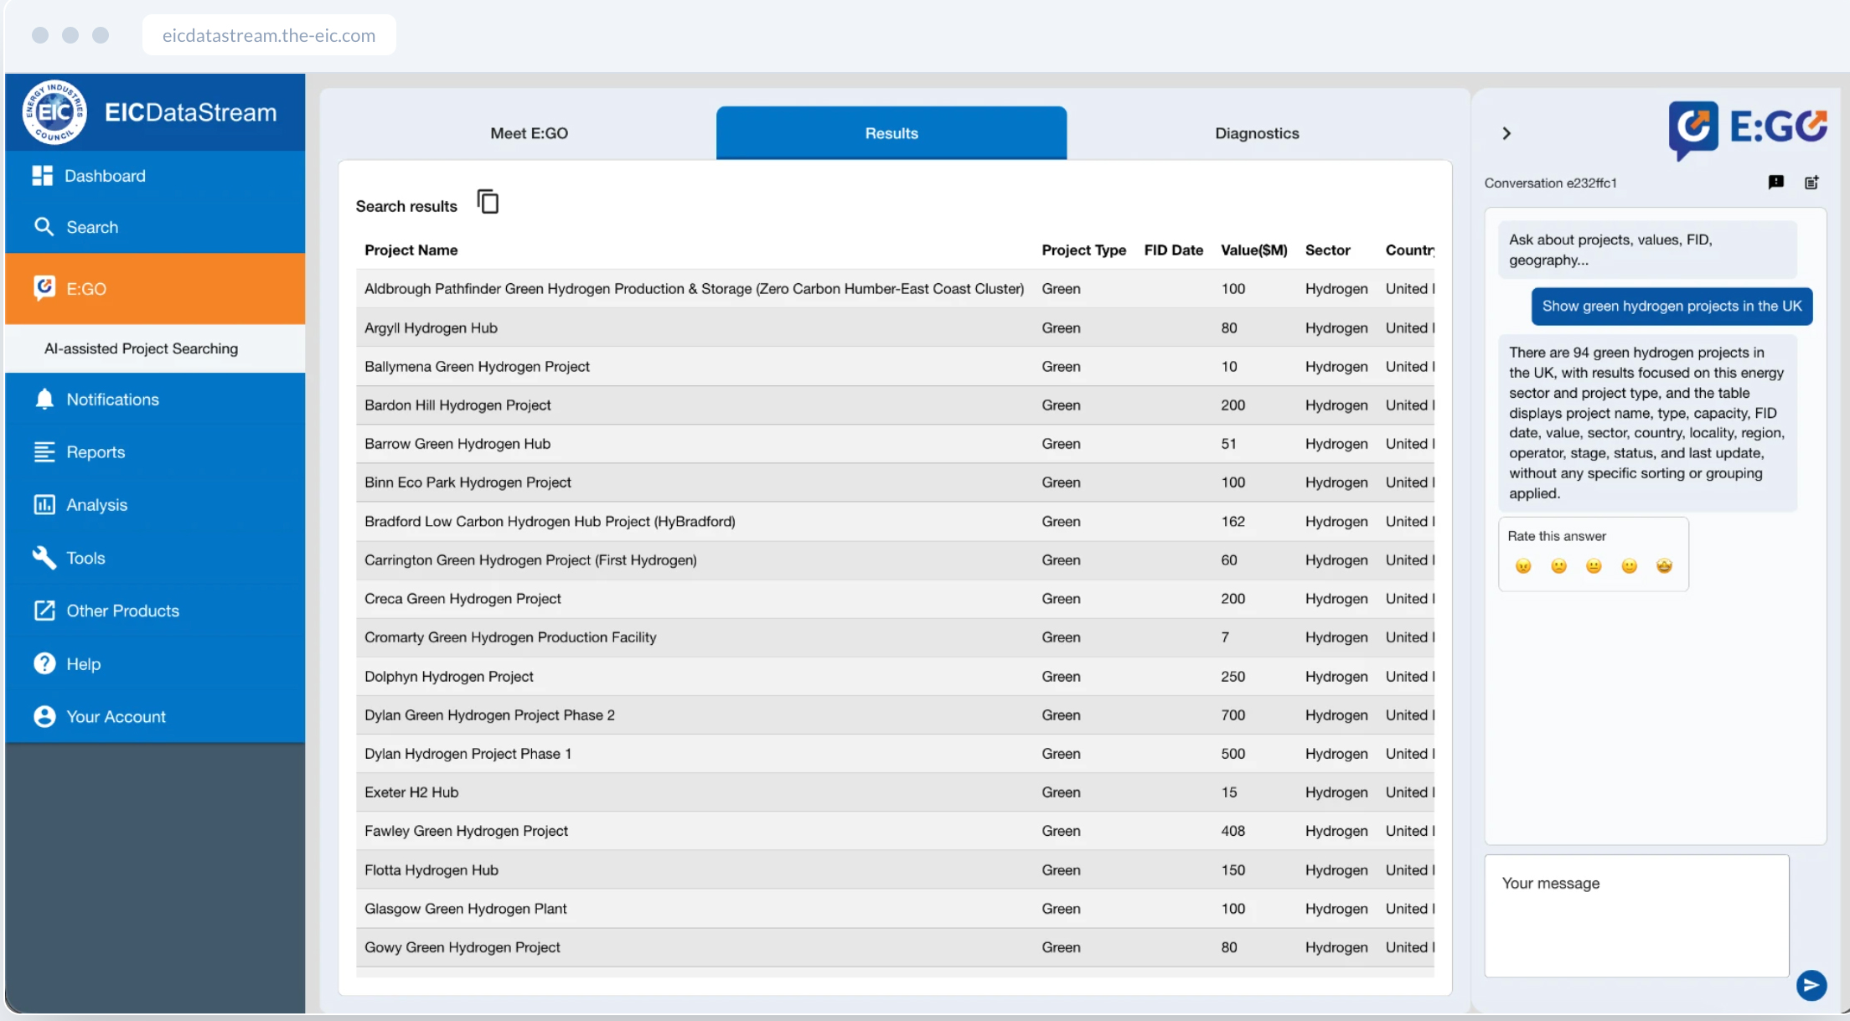The width and height of the screenshot is (1850, 1021).
Task: Select Carrington Green Hydrogen Project row
Action: tap(895, 559)
